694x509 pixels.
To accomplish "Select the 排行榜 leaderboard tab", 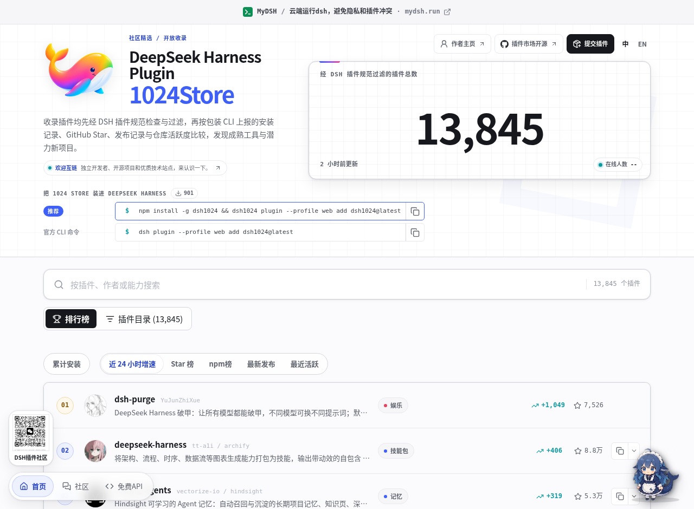I will tap(71, 319).
